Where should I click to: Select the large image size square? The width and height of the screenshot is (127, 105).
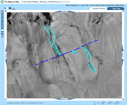tap(10, 8)
